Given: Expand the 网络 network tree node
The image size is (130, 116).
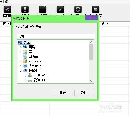Looking at the screenshot, I should (x=21, y=47).
